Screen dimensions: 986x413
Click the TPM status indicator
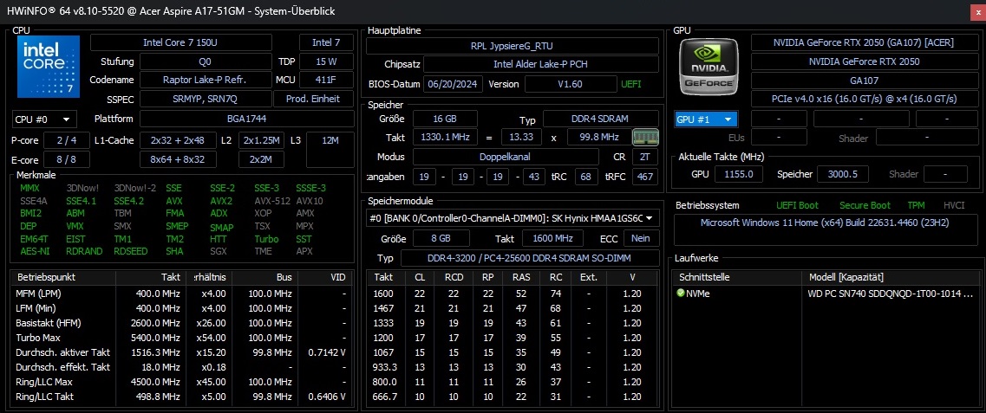(916, 205)
